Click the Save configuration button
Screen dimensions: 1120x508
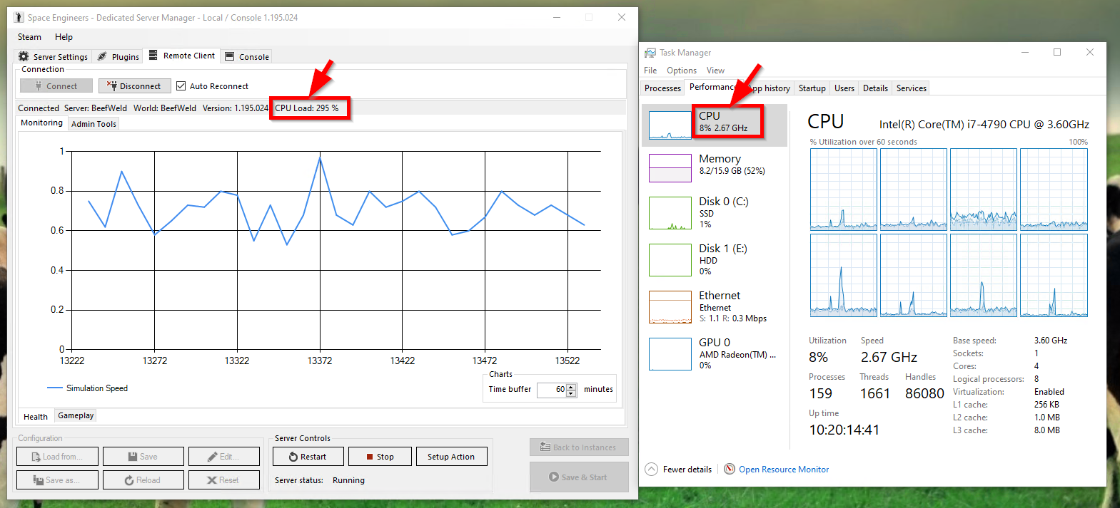pos(143,457)
